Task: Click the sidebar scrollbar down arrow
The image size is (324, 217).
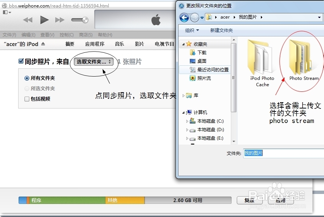Action: 234,142
